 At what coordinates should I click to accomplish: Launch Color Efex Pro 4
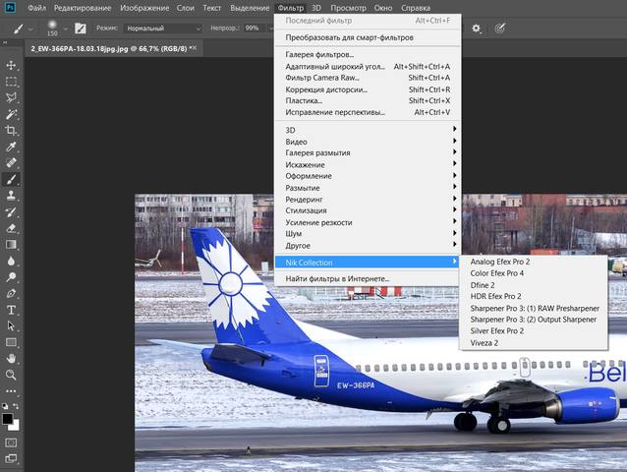534,273
